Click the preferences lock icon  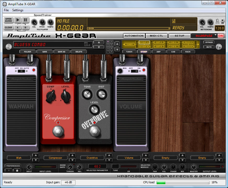coord(17,170)
